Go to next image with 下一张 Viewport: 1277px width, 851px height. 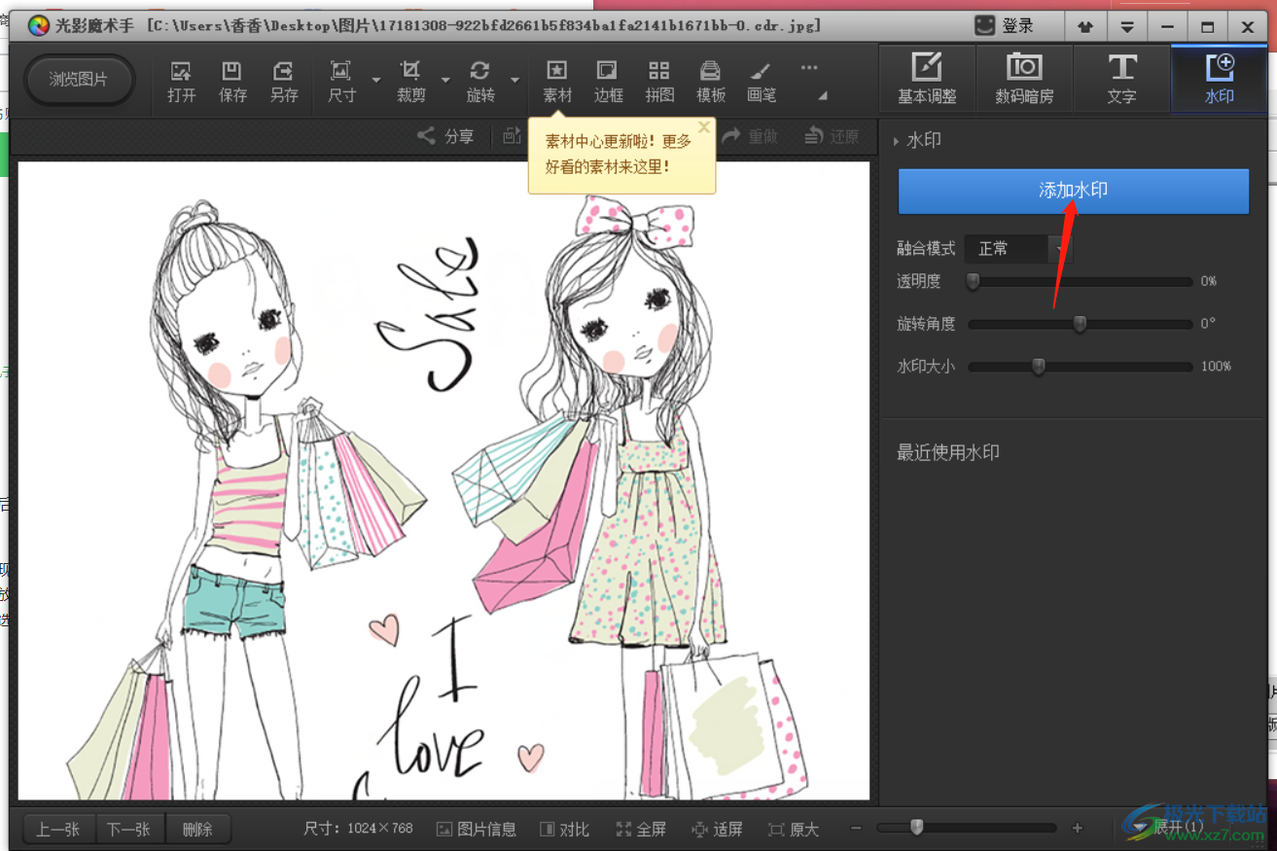tap(129, 830)
